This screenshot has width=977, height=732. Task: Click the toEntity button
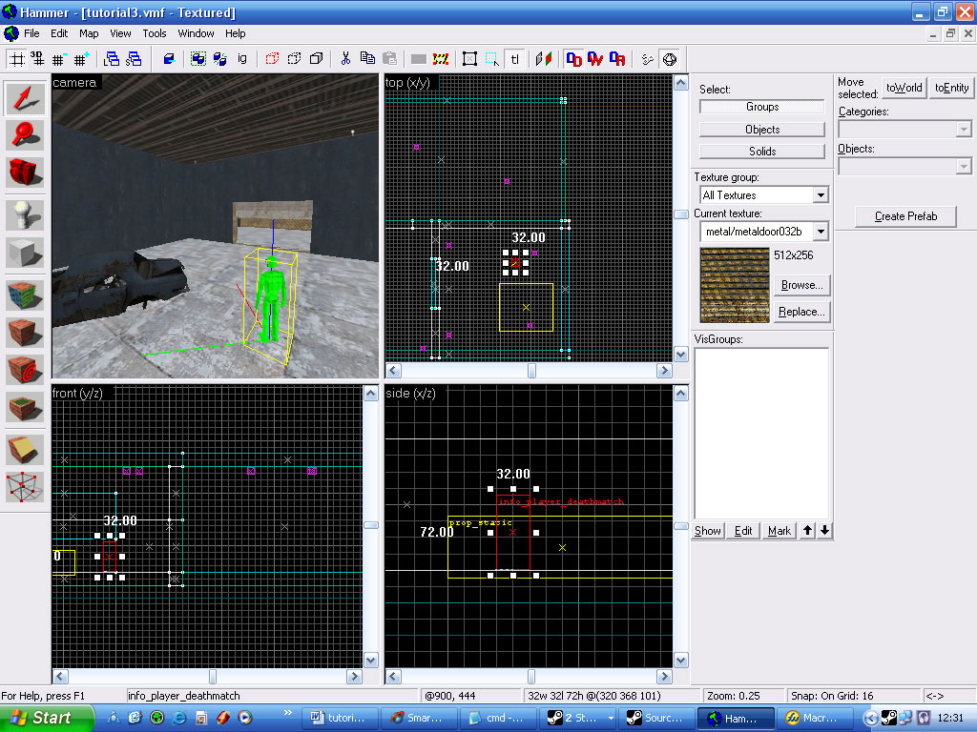coord(951,88)
